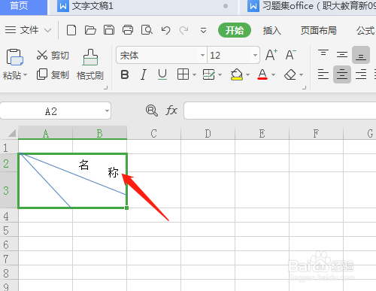The height and width of the screenshot is (291, 376).
Task: Open the 文件 menu dropdown arrow
Action: tap(47, 31)
